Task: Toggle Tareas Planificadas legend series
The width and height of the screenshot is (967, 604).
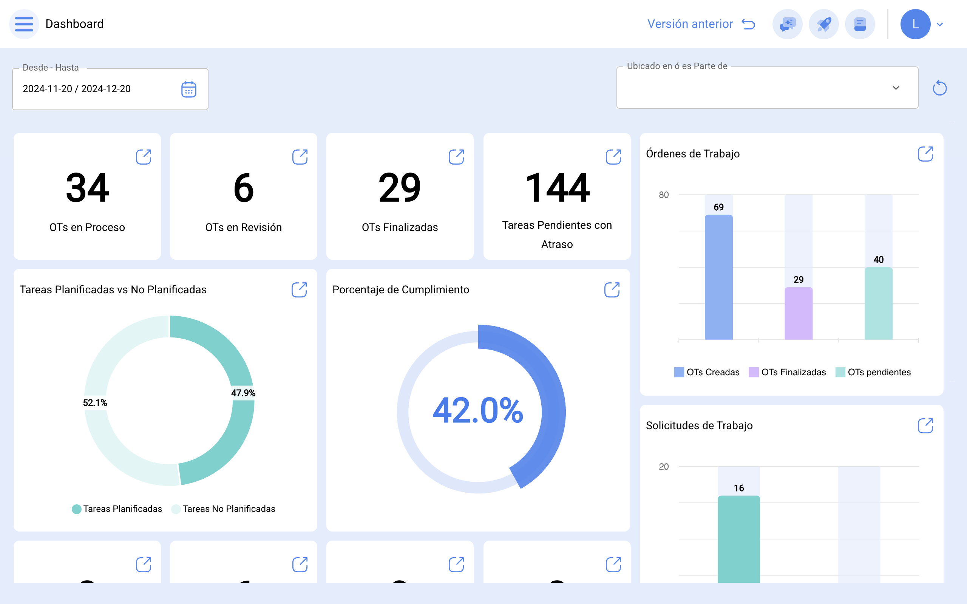Action: (x=117, y=509)
